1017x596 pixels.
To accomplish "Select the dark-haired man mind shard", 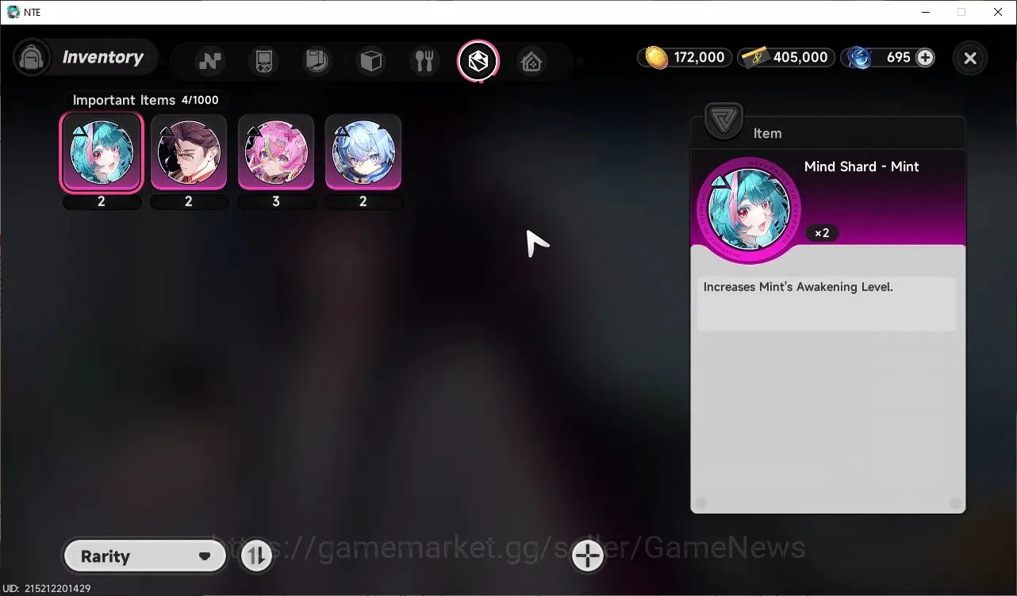I will click(189, 153).
